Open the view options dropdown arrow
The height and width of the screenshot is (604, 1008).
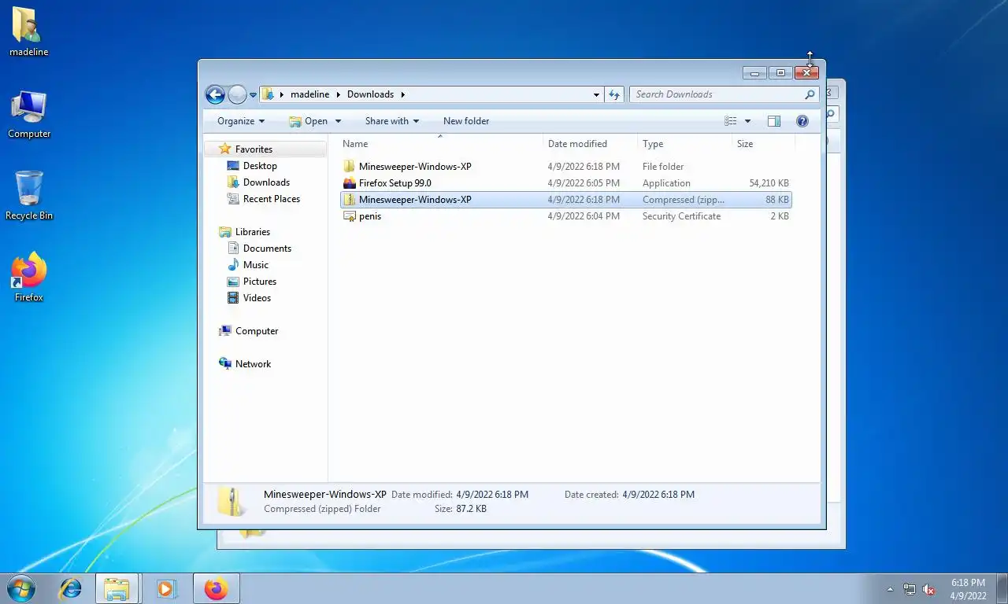(747, 121)
